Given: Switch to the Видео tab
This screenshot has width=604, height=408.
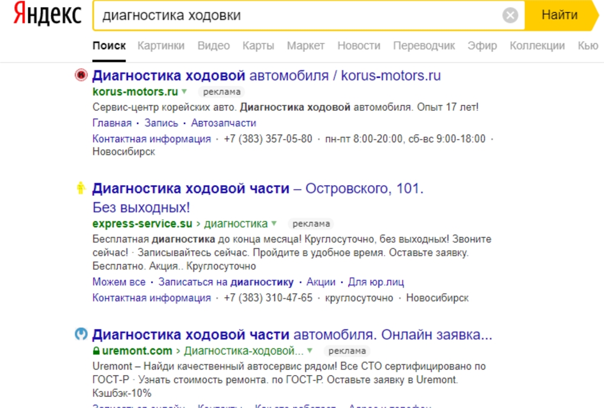Looking at the screenshot, I should click(x=214, y=45).
